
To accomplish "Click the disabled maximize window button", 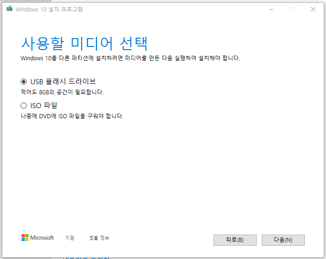I will (292, 9).
